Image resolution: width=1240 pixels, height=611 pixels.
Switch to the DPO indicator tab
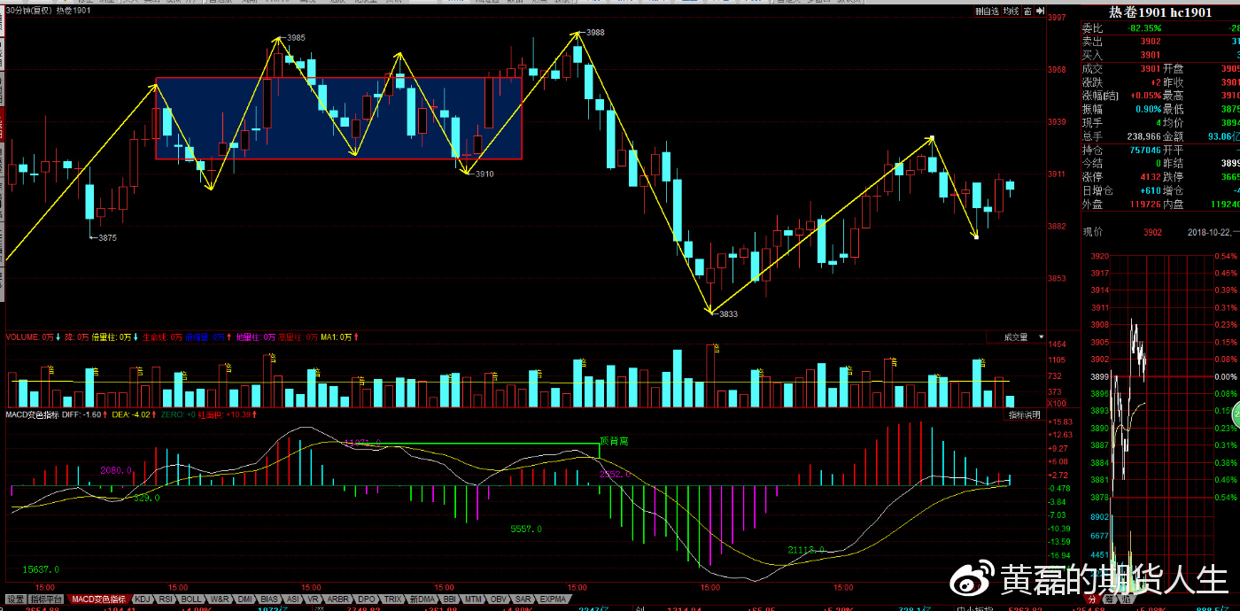(x=366, y=599)
